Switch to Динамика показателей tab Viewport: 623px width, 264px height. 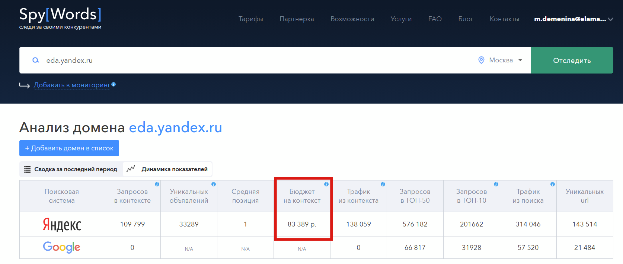pyautogui.click(x=167, y=169)
